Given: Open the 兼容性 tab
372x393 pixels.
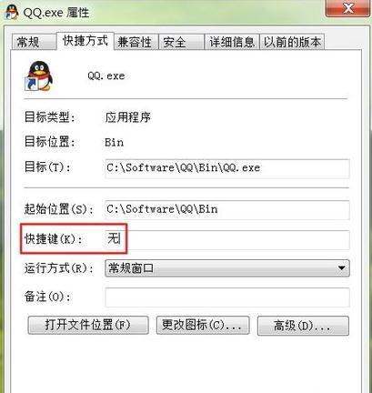Looking at the screenshot, I should (x=136, y=42).
